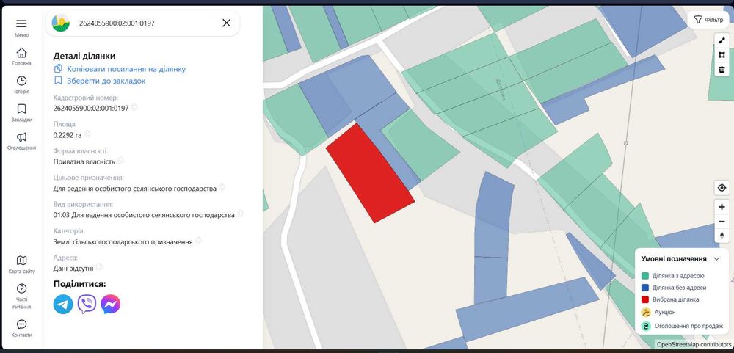734x353 pixels.
Task: Select the Землі сільськогосподарського призначення text
Action: coord(123,242)
